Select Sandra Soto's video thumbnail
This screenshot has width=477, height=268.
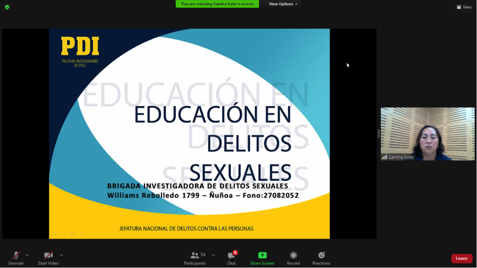[427, 133]
